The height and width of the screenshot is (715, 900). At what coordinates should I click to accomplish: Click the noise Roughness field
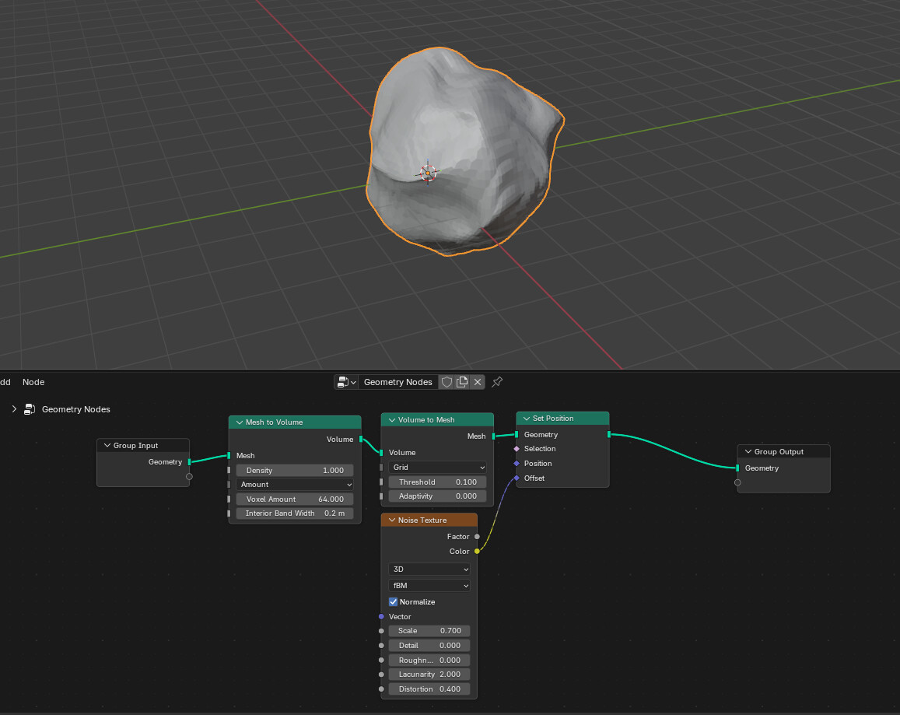429,660
